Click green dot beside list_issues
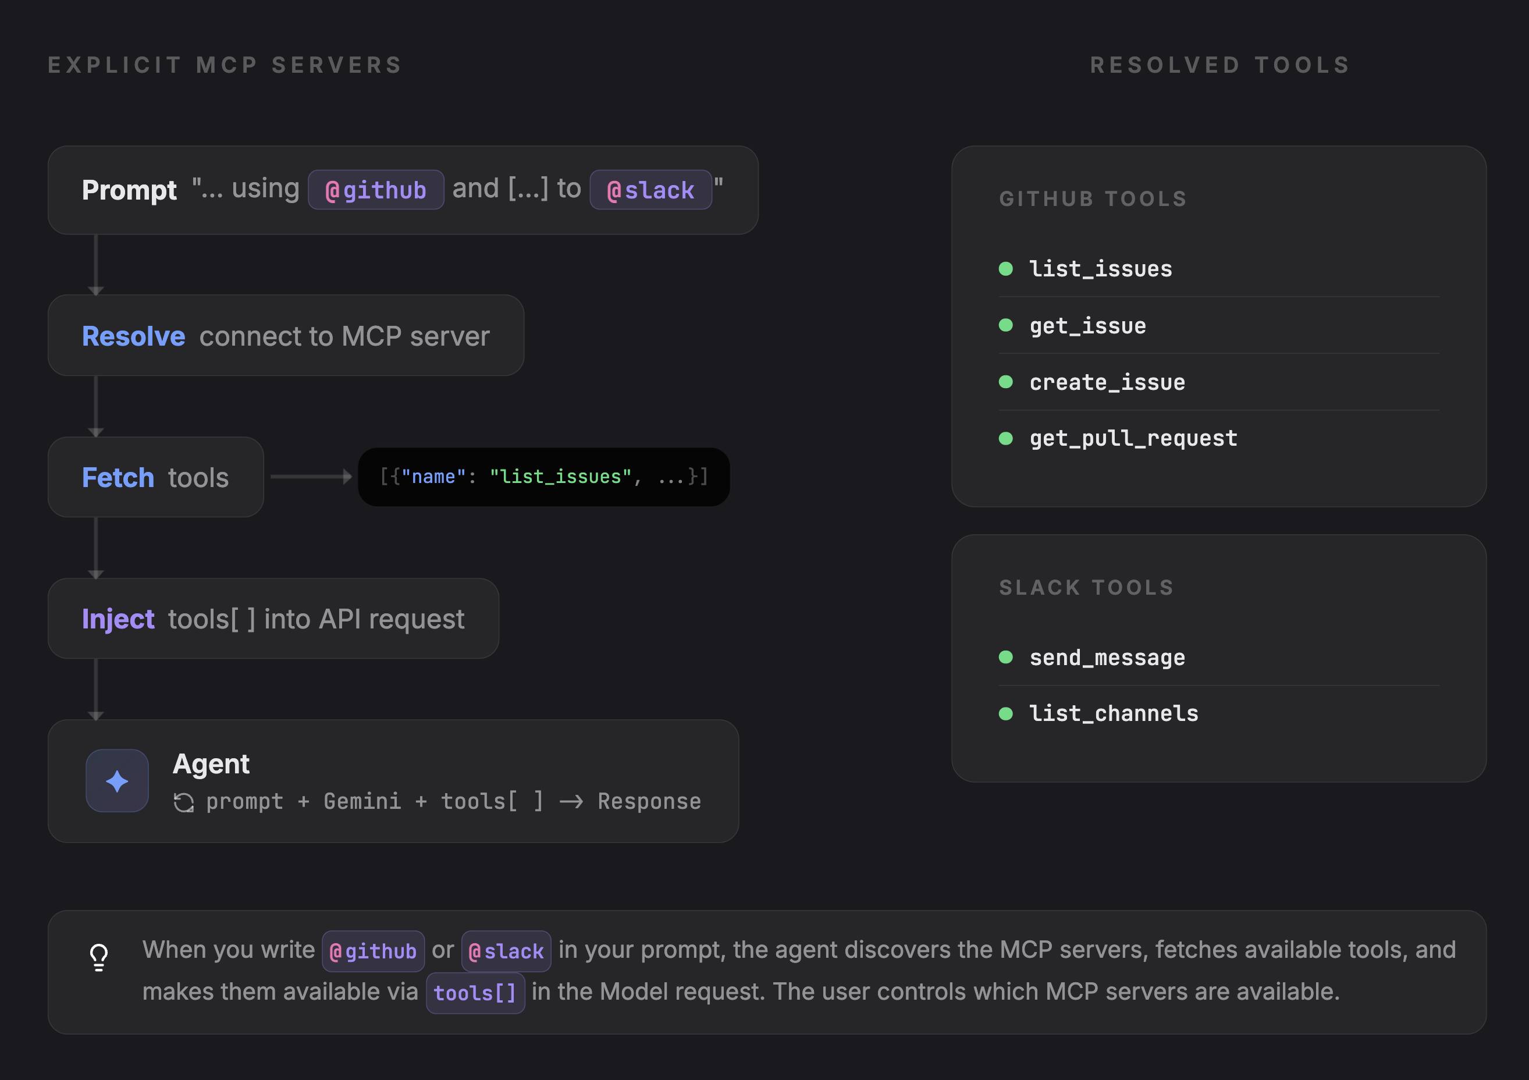 pos(1005,268)
